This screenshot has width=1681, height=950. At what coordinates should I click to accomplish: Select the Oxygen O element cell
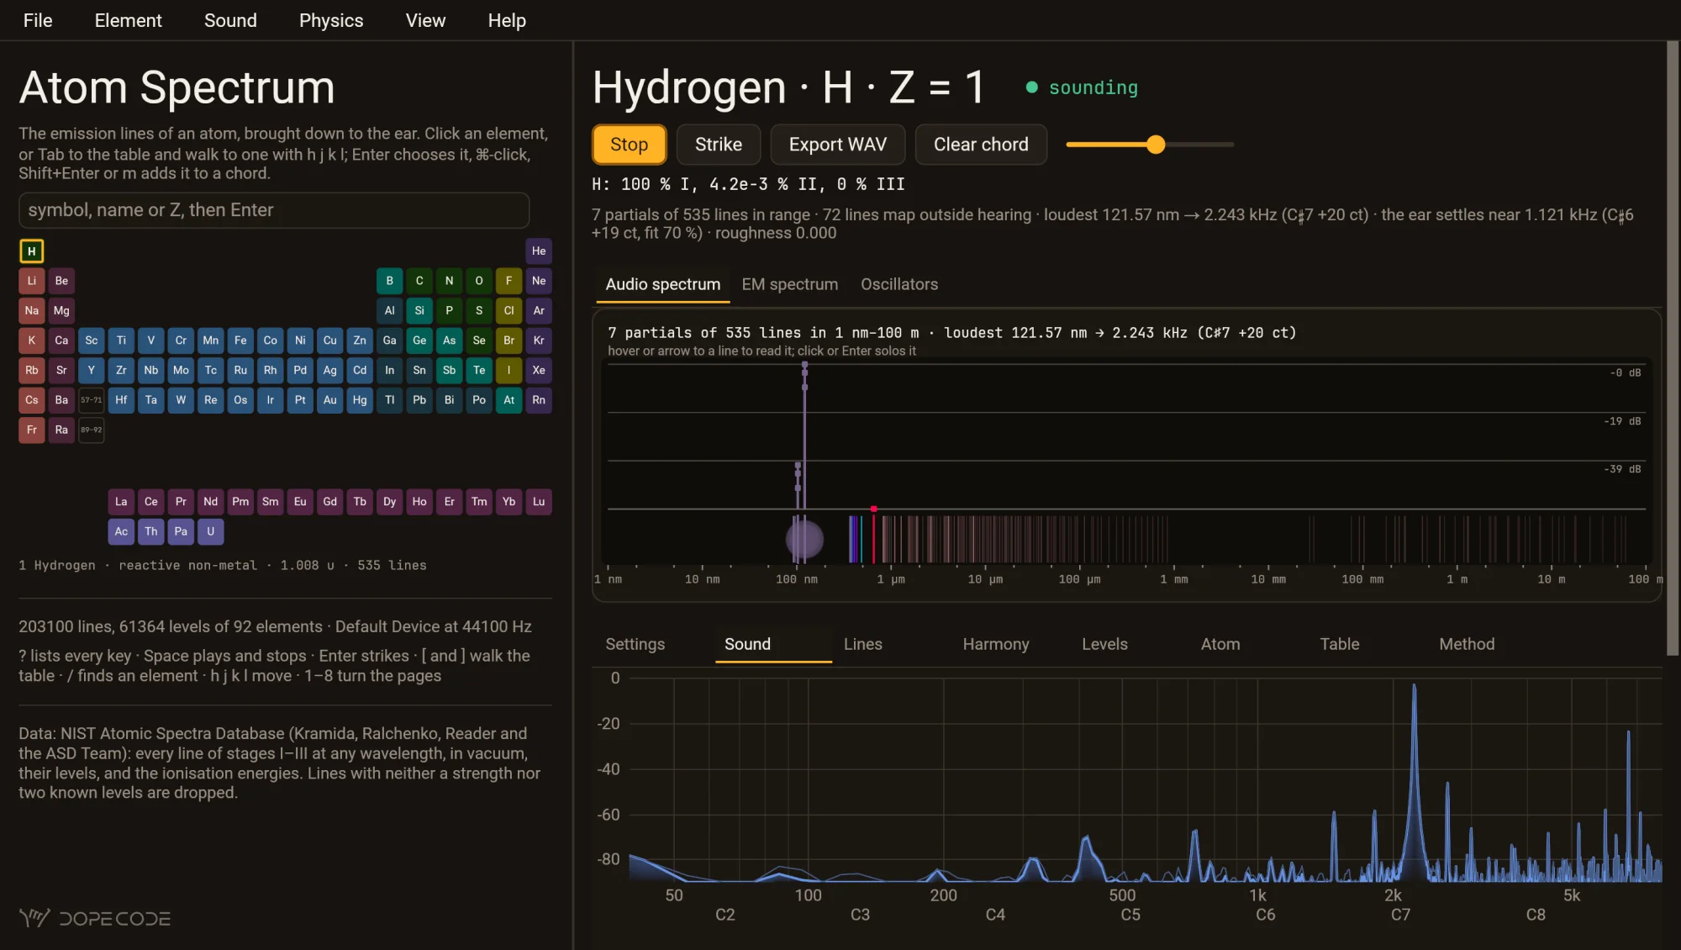click(x=479, y=281)
